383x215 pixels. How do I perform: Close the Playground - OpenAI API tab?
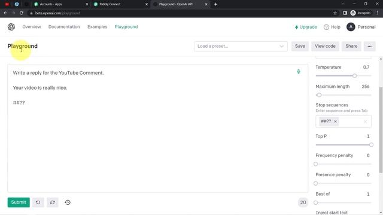[206, 4]
